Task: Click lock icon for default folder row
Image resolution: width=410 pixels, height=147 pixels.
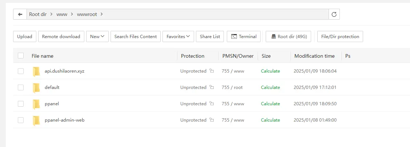Action: (x=212, y=87)
